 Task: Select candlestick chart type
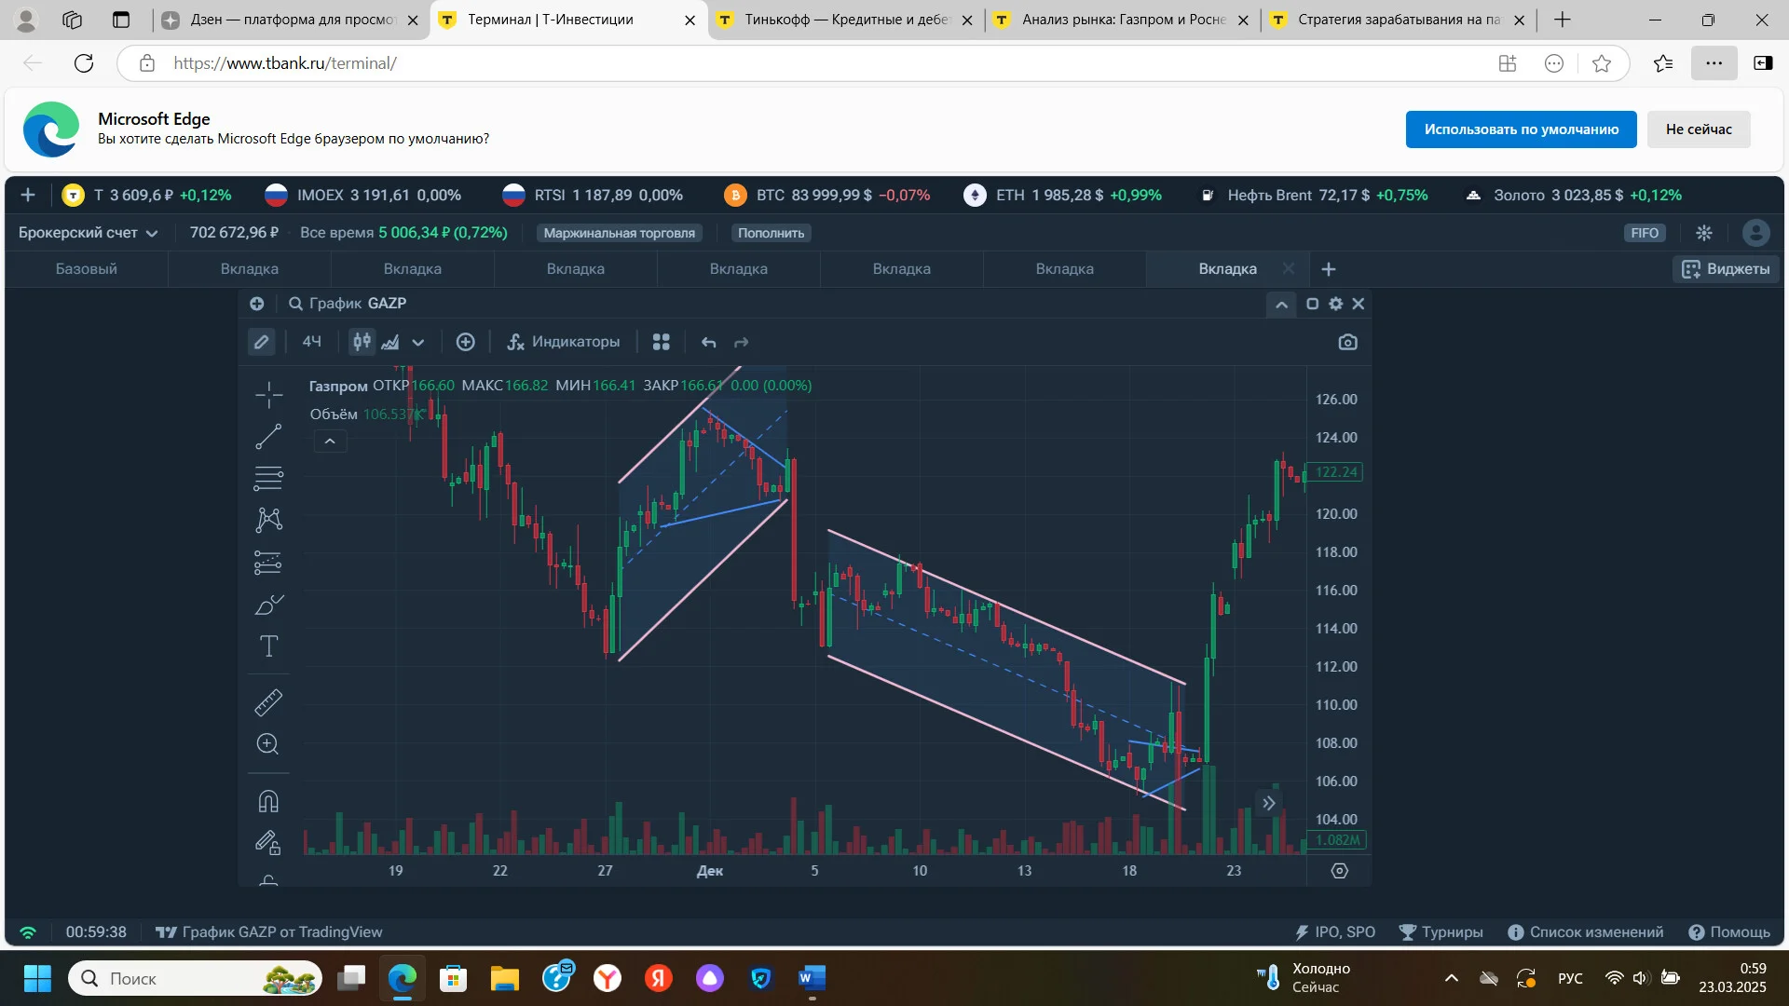362,342
